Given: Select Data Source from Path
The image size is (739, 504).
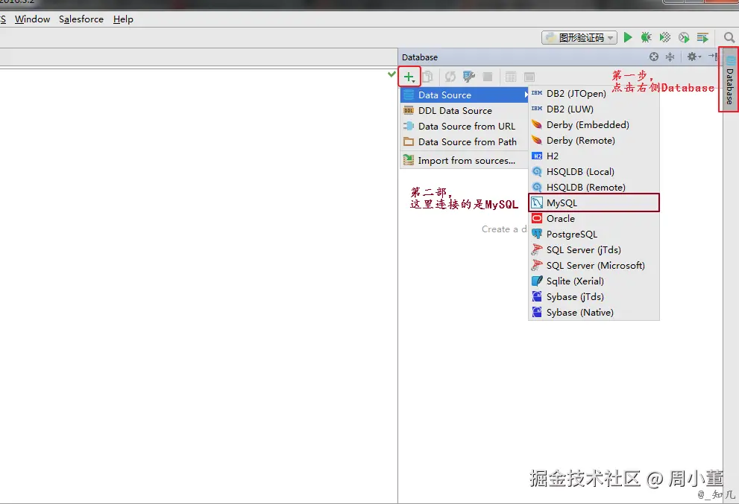Looking at the screenshot, I should [x=465, y=141].
